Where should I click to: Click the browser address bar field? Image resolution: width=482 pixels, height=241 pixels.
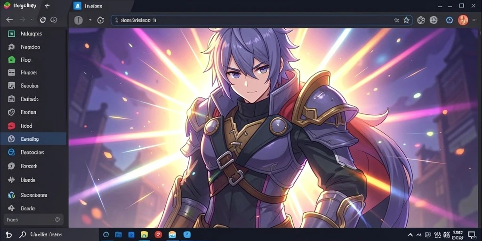(x=261, y=20)
